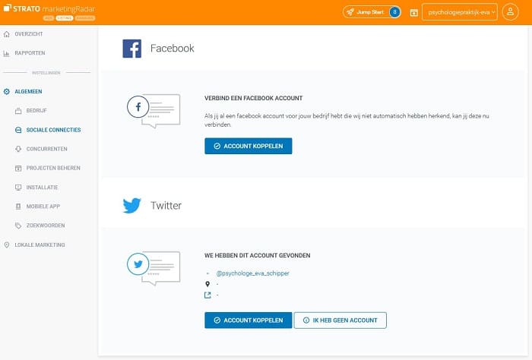The width and height of the screenshot is (532, 360).
Task: Click the Concurrenten icon
Action: point(18,149)
